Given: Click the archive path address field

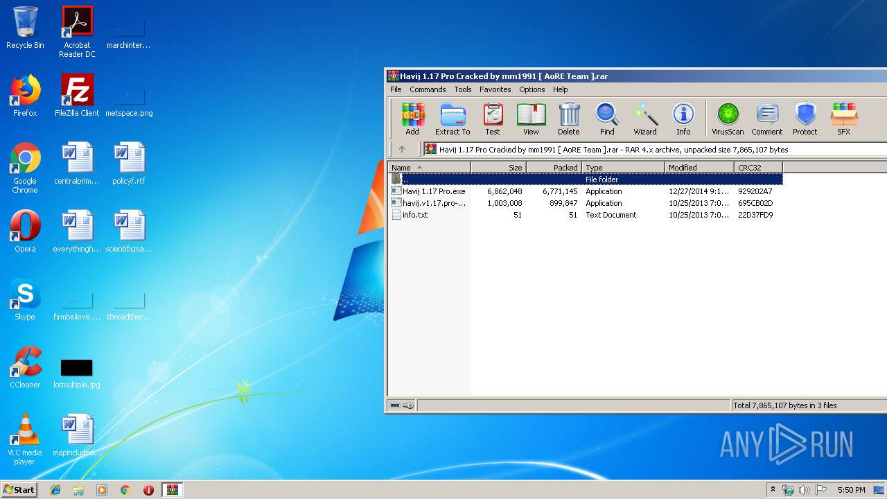Looking at the screenshot, I should [655, 149].
